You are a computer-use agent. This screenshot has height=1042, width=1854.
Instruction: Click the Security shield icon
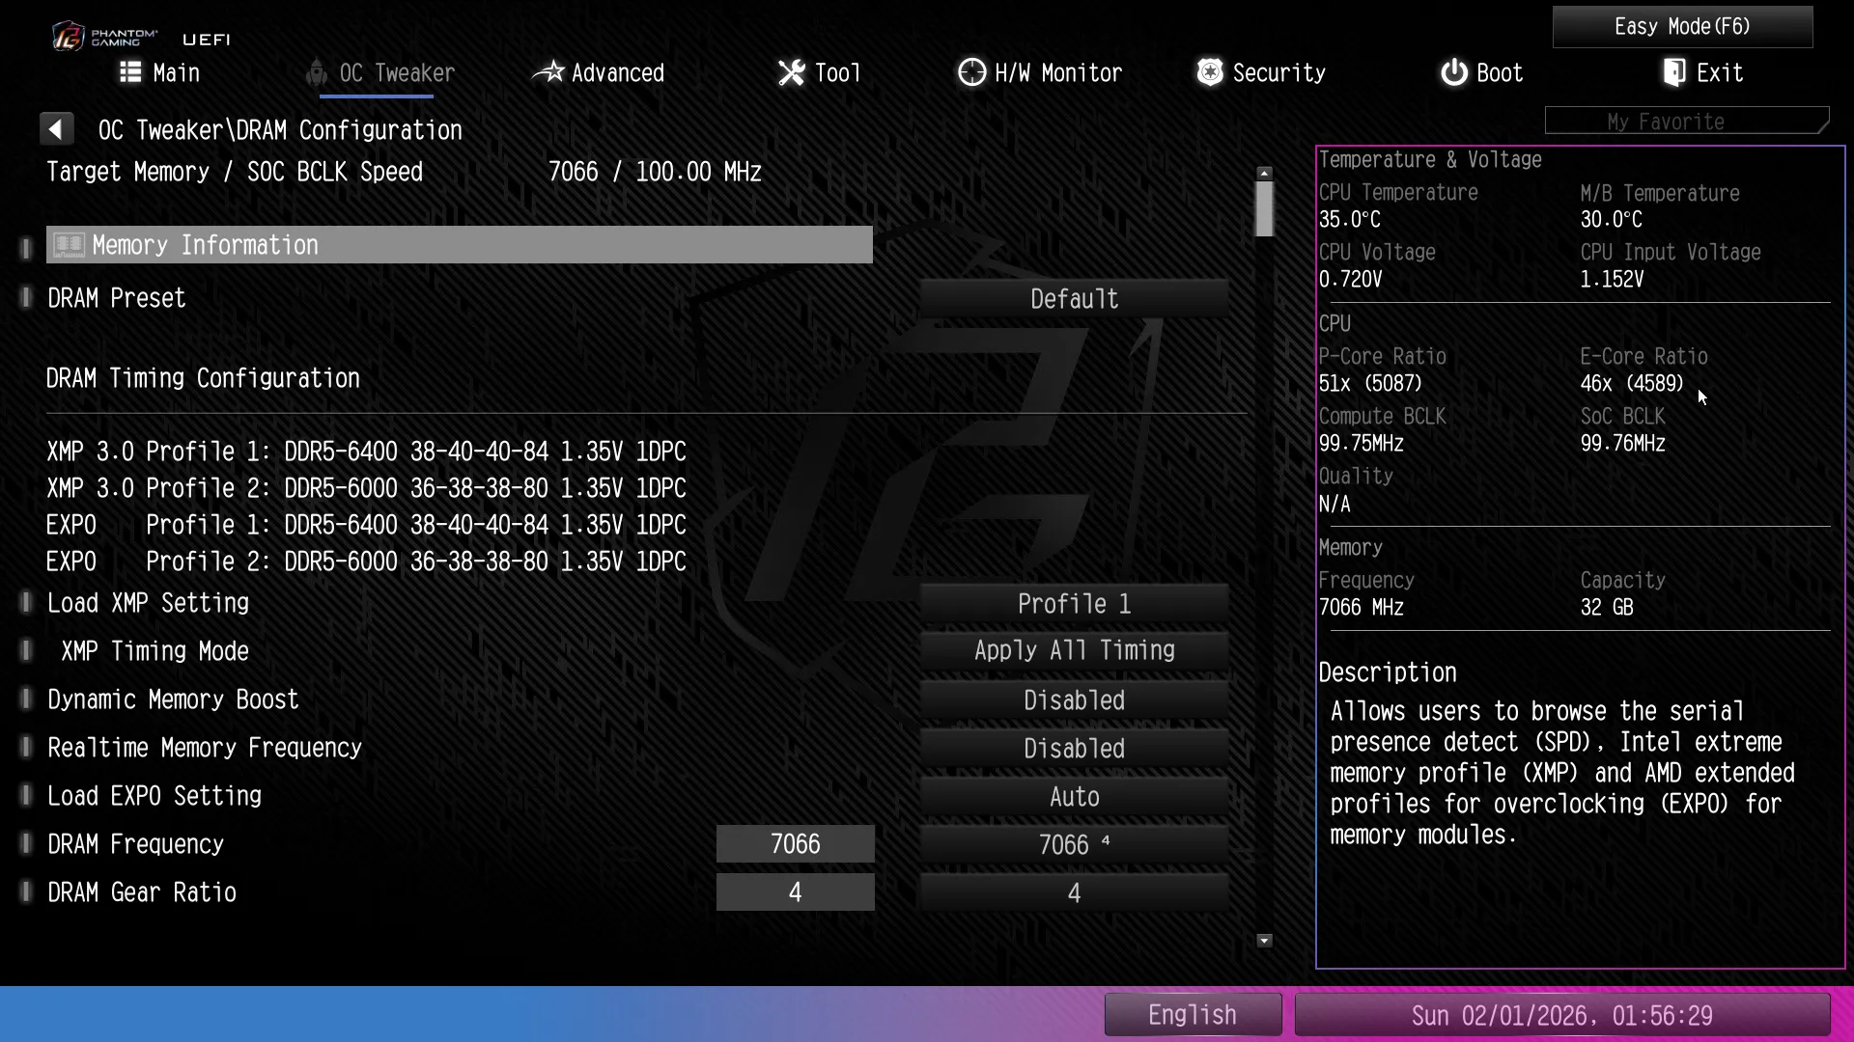click(1209, 72)
